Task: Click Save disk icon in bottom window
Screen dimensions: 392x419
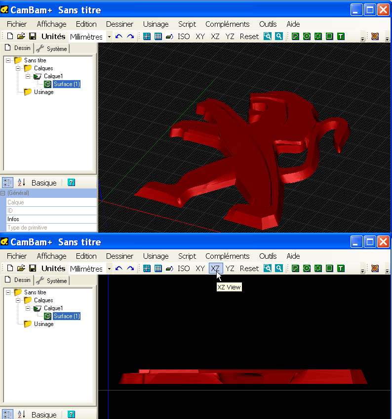Action: click(x=33, y=268)
